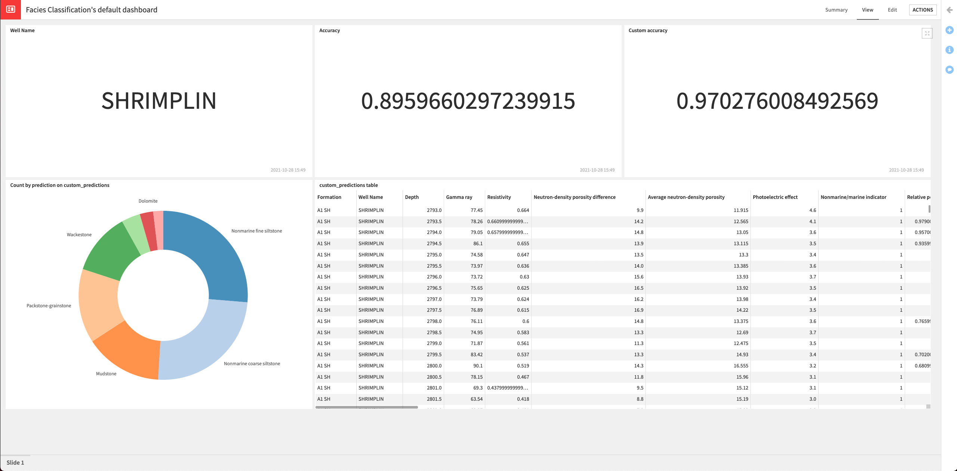Switch to the Summary tab
The height and width of the screenshot is (471, 957).
click(x=836, y=10)
